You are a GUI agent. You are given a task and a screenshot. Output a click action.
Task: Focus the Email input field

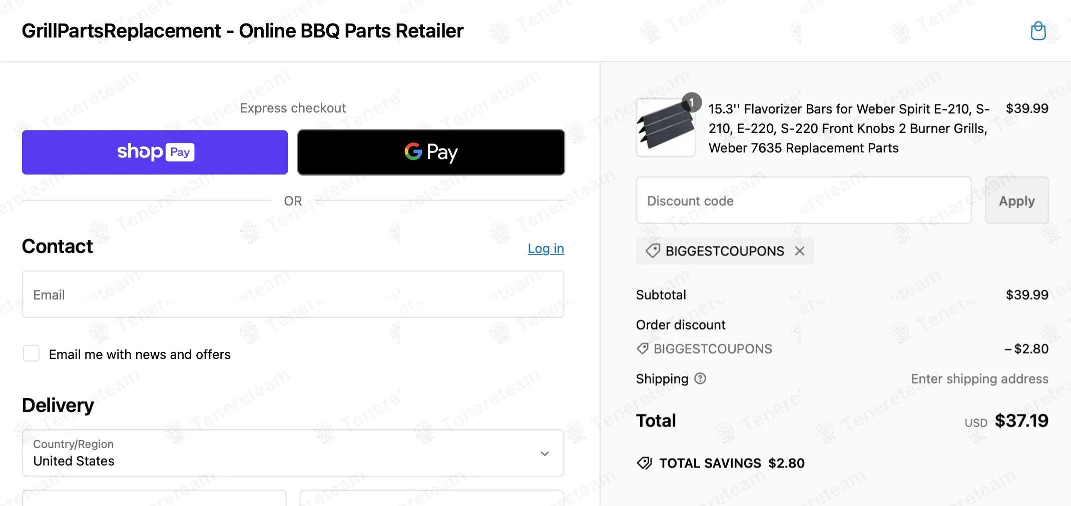(293, 294)
